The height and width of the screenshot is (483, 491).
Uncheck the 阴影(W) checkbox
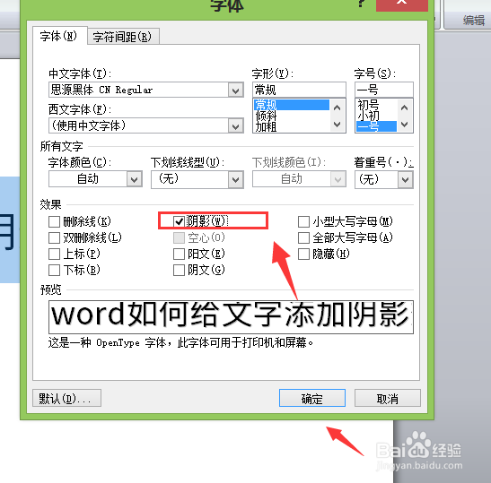tap(179, 221)
